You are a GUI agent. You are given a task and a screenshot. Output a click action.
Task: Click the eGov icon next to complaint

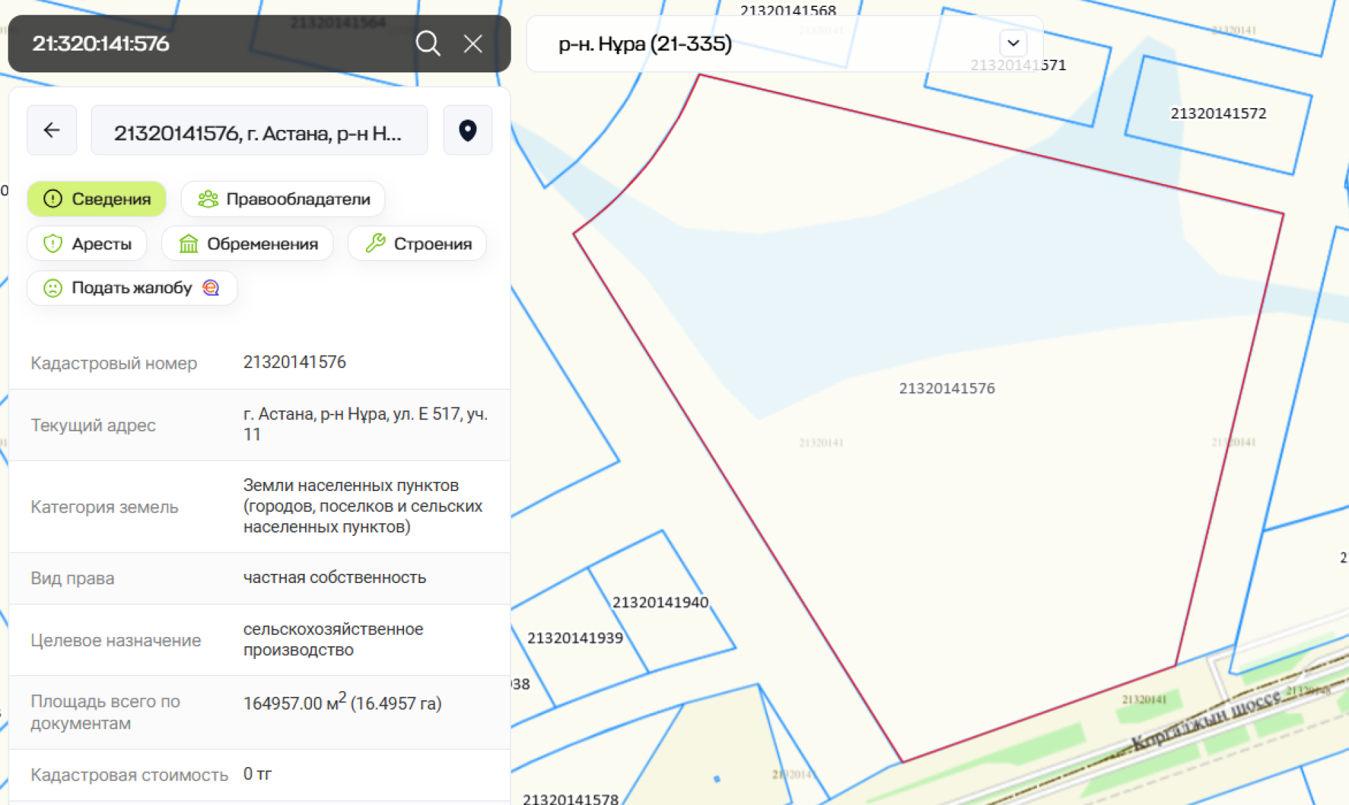(211, 287)
